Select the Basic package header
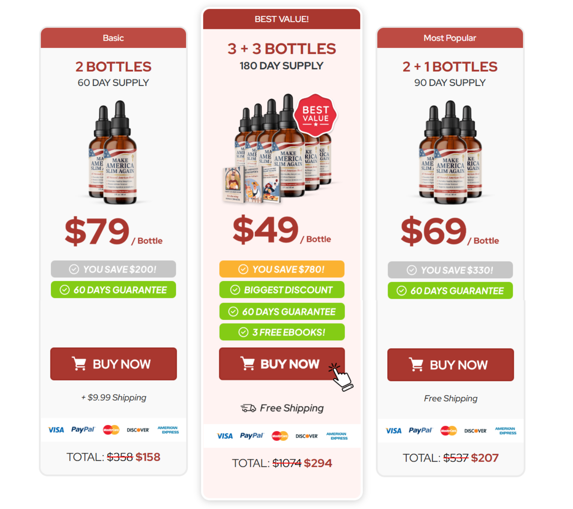 pyautogui.click(x=113, y=38)
